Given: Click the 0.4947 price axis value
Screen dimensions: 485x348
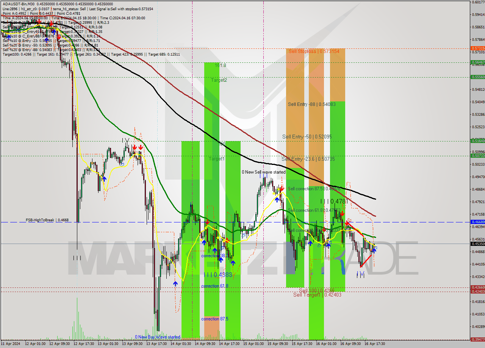Looking at the screenshot, I should pos(479,177).
